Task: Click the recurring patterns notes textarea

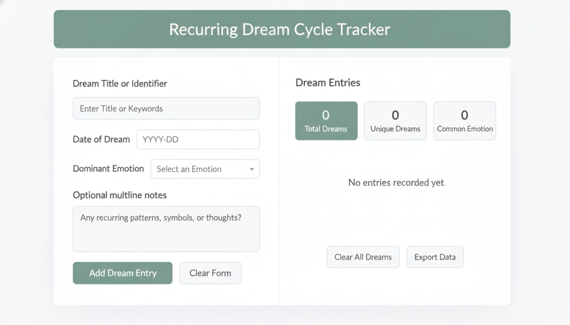Action: pos(166,229)
